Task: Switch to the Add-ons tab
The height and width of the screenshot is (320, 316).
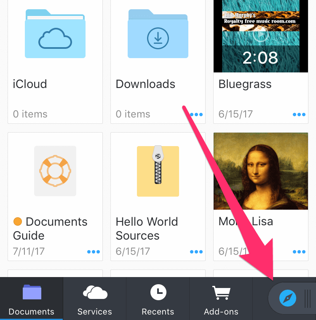Action: [221, 299]
